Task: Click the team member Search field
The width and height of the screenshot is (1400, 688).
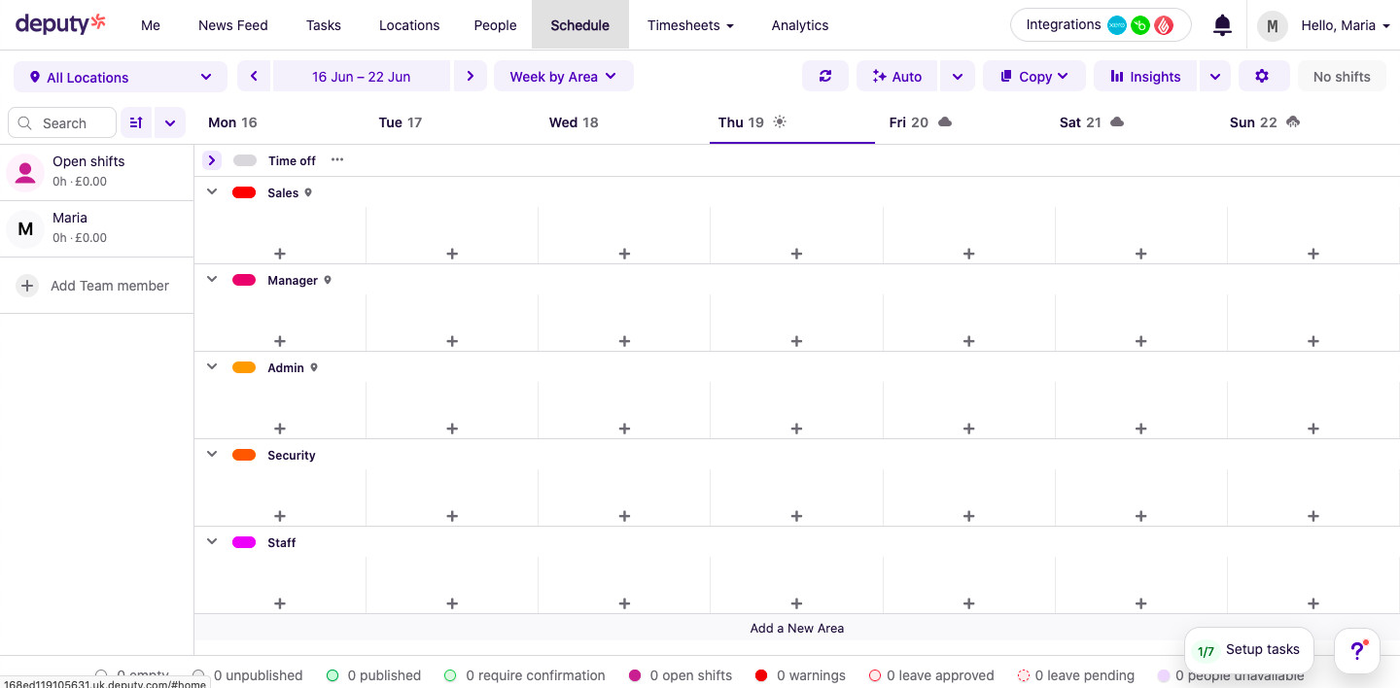Action: (64, 123)
